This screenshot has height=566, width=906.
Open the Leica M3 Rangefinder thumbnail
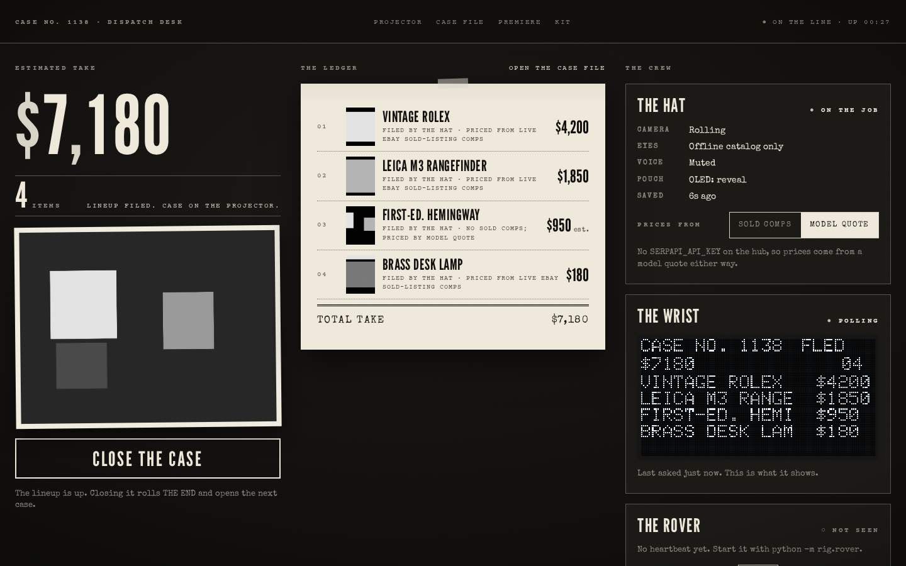coord(361,176)
